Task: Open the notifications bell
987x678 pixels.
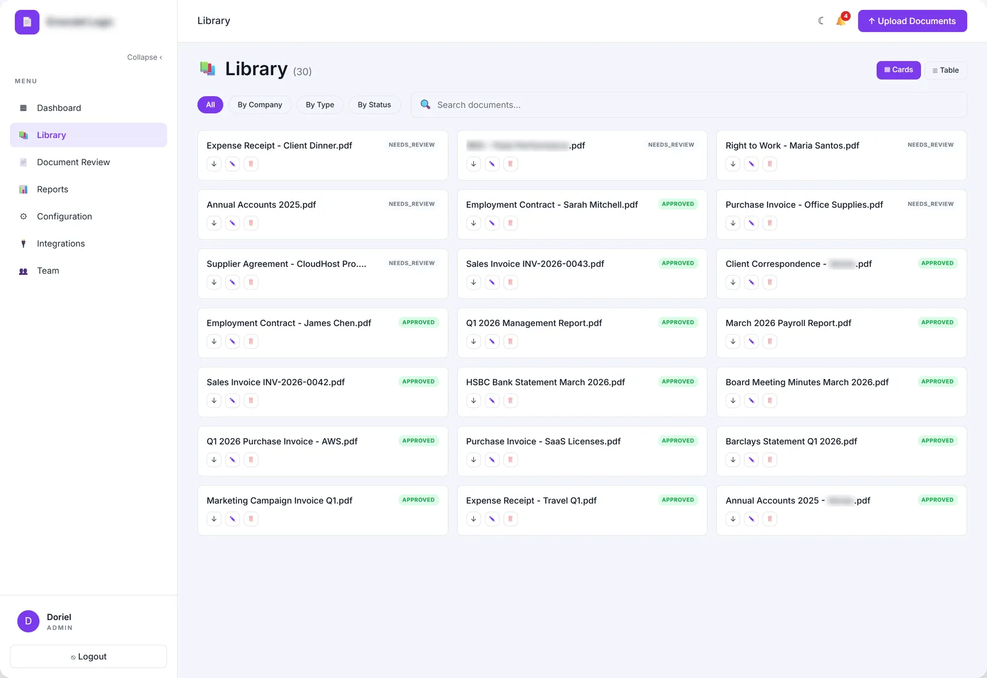Action: pos(841,21)
